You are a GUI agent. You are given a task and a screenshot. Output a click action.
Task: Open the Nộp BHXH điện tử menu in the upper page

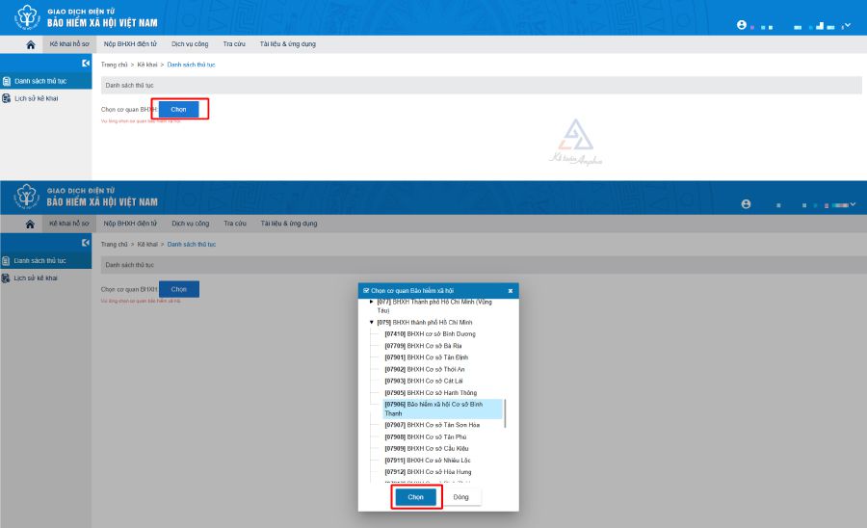click(130, 44)
